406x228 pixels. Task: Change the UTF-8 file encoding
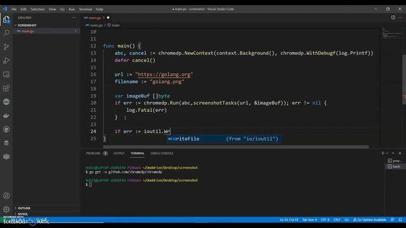point(325,220)
